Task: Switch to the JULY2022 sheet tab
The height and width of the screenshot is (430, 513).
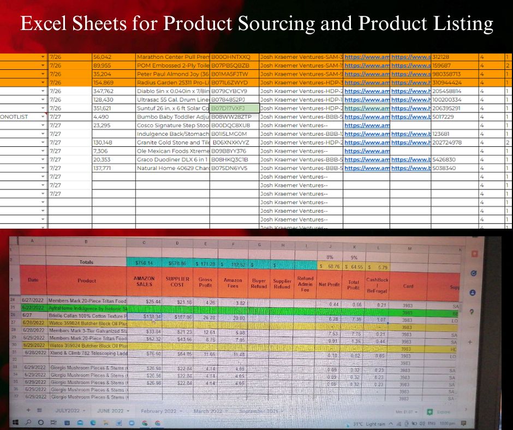Action: (67, 410)
